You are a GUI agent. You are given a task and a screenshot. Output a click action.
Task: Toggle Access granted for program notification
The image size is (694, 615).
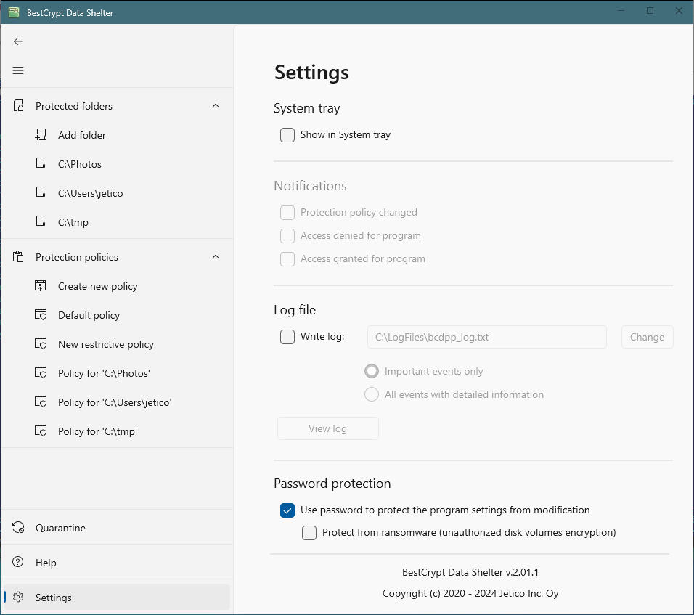287,259
